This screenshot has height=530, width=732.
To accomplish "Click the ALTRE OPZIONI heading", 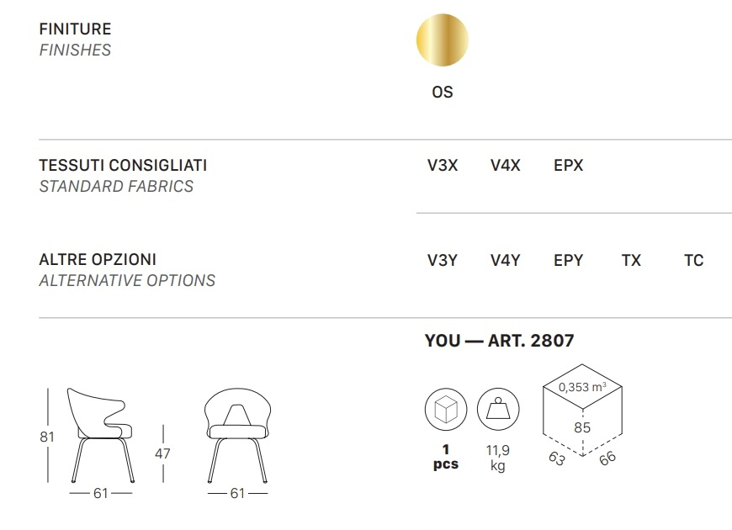I will click(x=98, y=260).
